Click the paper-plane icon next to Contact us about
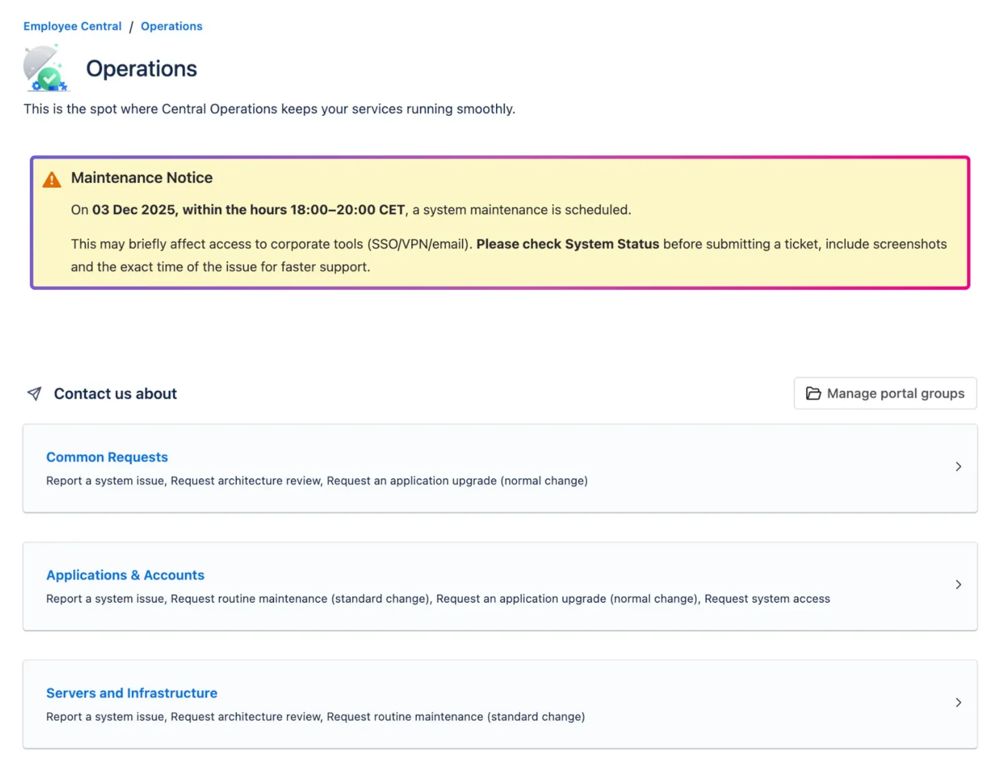The height and width of the screenshot is (762, 1001). [x=34, y=394]
